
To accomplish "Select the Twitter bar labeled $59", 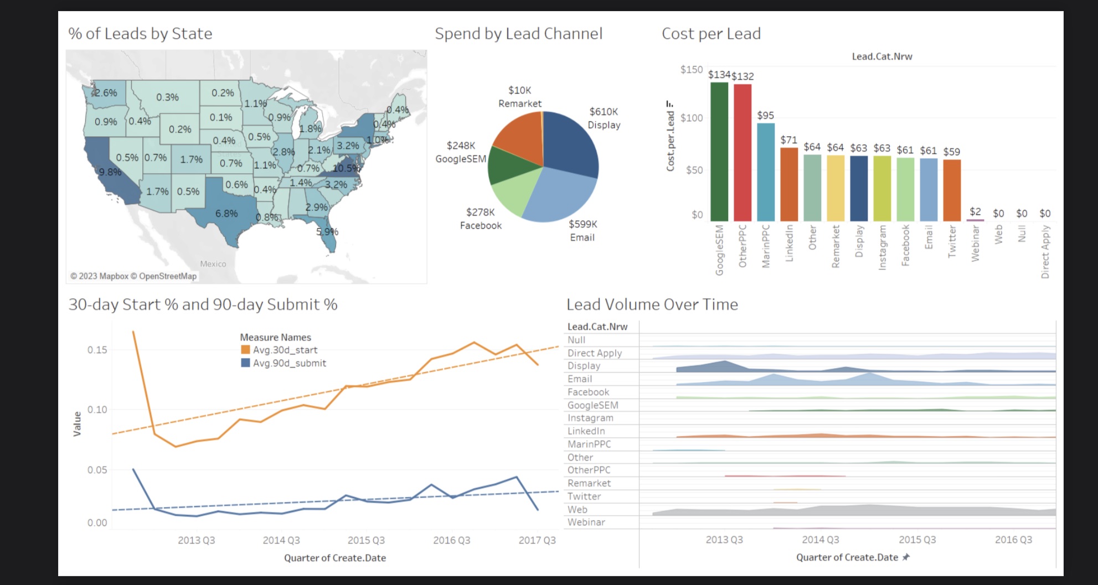I will (952, 190).
